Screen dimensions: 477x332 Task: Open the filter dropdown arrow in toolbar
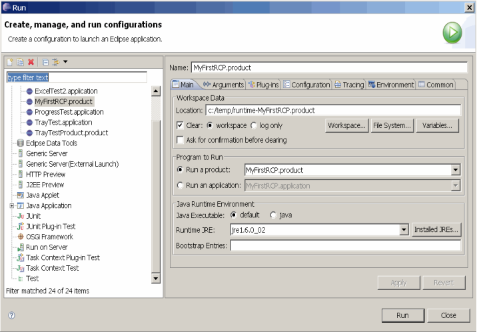[x=65, y=62]
